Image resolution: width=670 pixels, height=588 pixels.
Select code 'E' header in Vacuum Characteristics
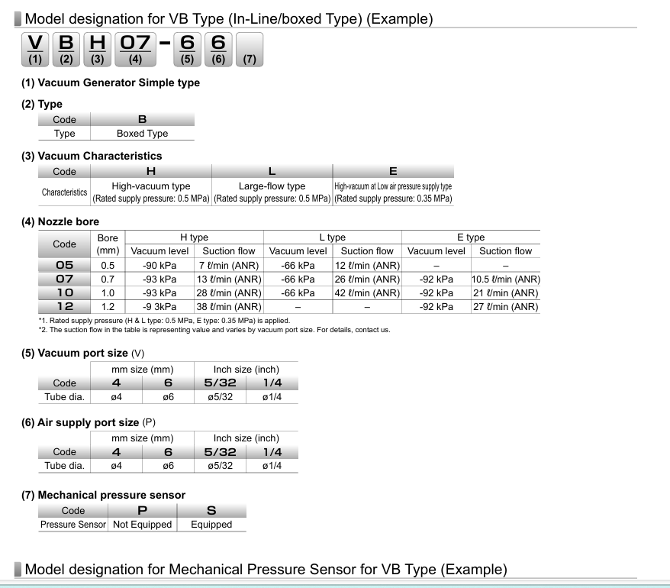point(393,172)
